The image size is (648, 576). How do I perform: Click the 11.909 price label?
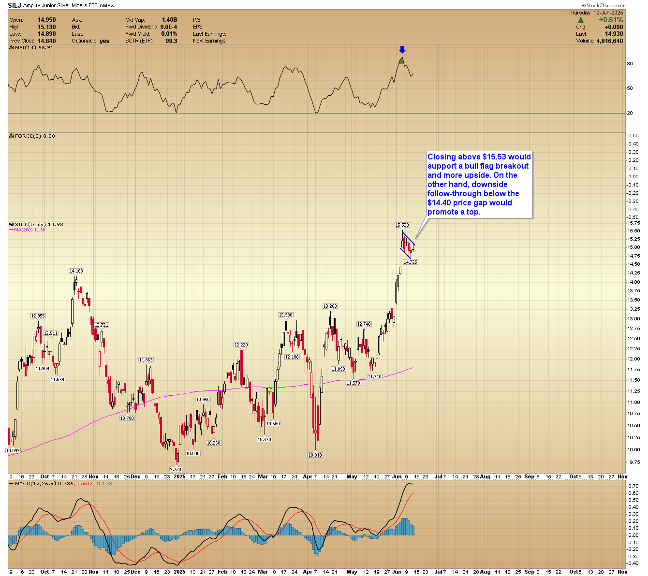click(x=43, y=369)
